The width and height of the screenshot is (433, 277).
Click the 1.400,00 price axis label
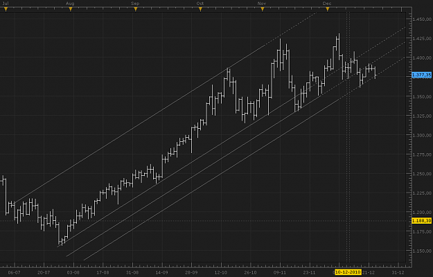click(422, 58)
